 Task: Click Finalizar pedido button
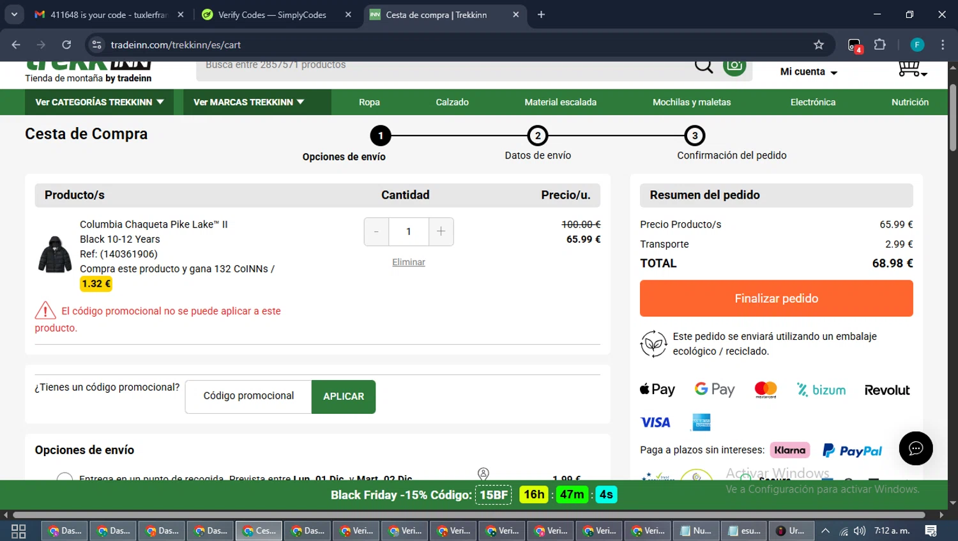pyautogui.click(x=777, y=298)
